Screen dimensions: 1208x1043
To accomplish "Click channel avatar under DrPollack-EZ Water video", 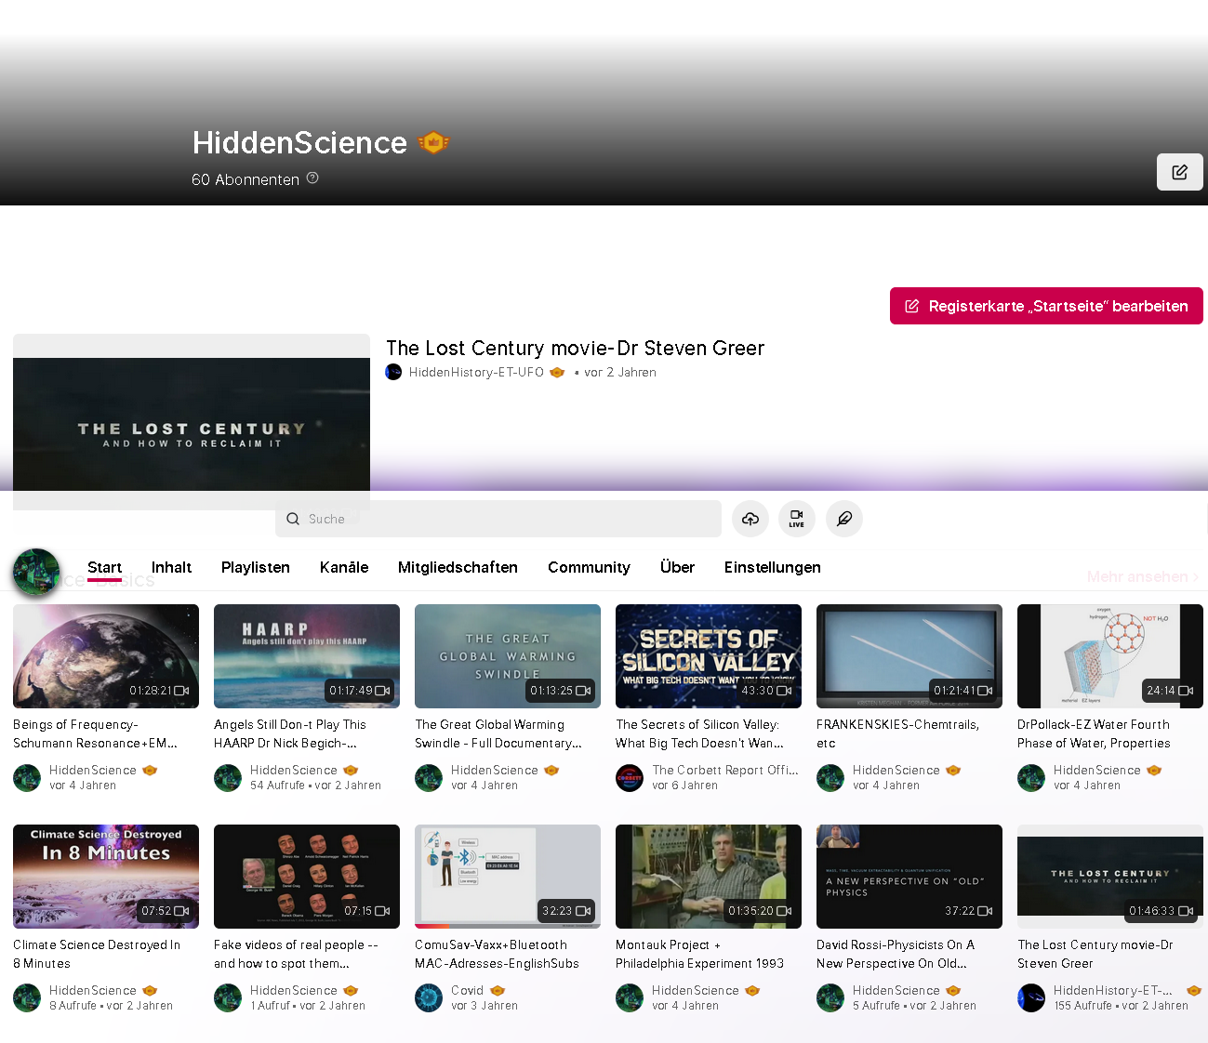I will (1031, 777).
